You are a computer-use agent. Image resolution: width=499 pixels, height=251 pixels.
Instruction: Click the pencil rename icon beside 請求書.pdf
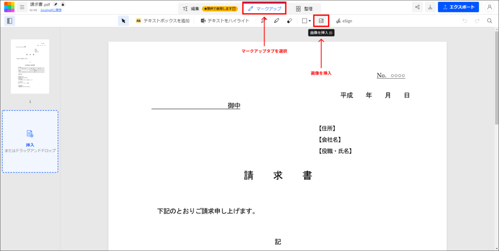click(56, 4)
